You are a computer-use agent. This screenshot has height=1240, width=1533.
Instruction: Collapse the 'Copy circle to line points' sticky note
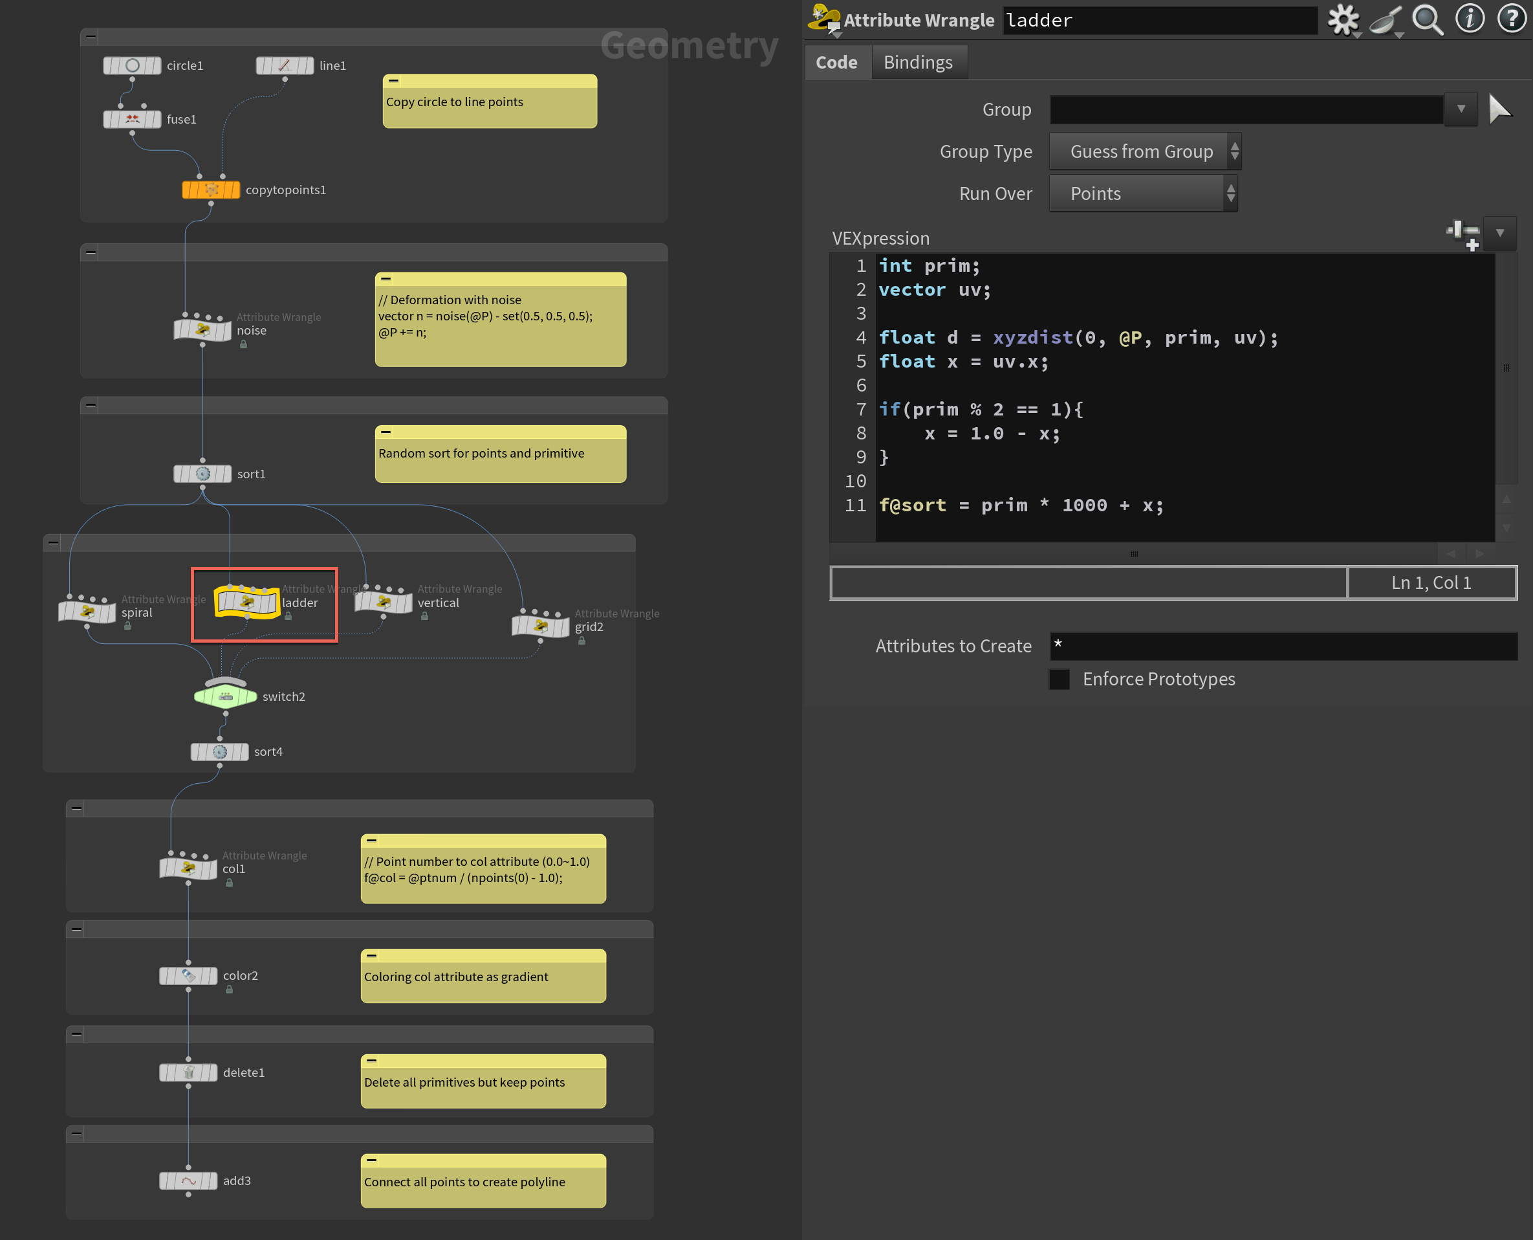(x=393, y=81)
